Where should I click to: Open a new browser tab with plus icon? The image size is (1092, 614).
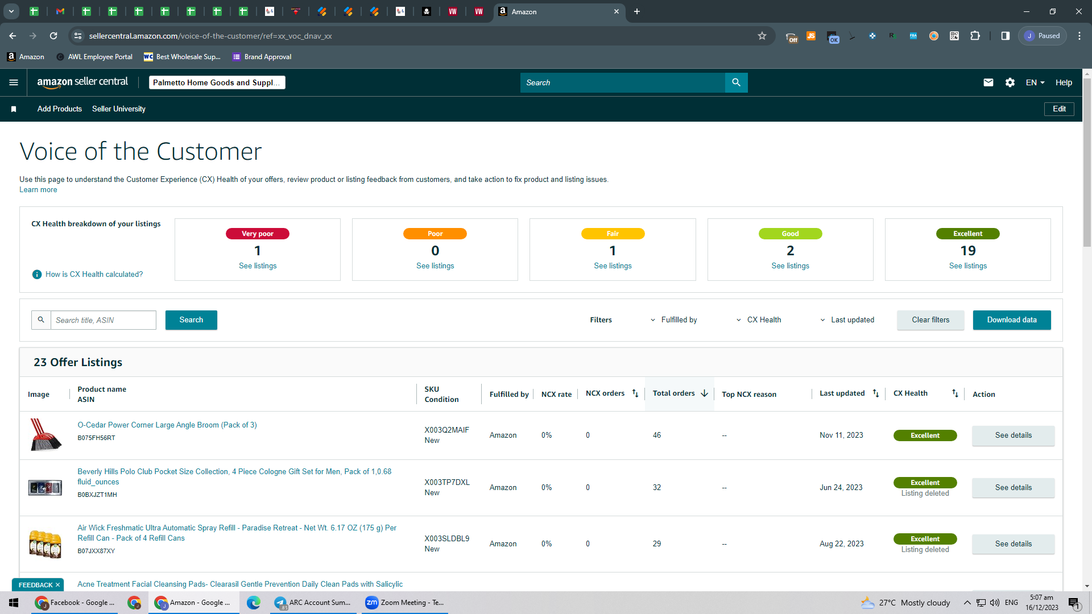point(637,11)
